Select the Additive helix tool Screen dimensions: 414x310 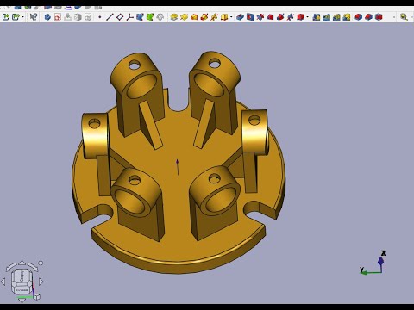(214, 17)
